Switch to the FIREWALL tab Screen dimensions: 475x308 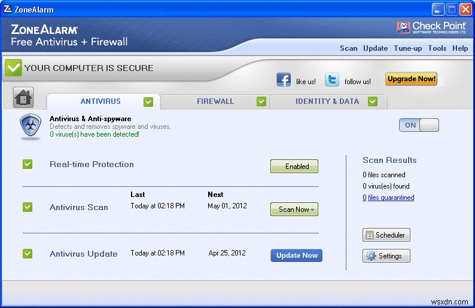(x=215, y=101)
